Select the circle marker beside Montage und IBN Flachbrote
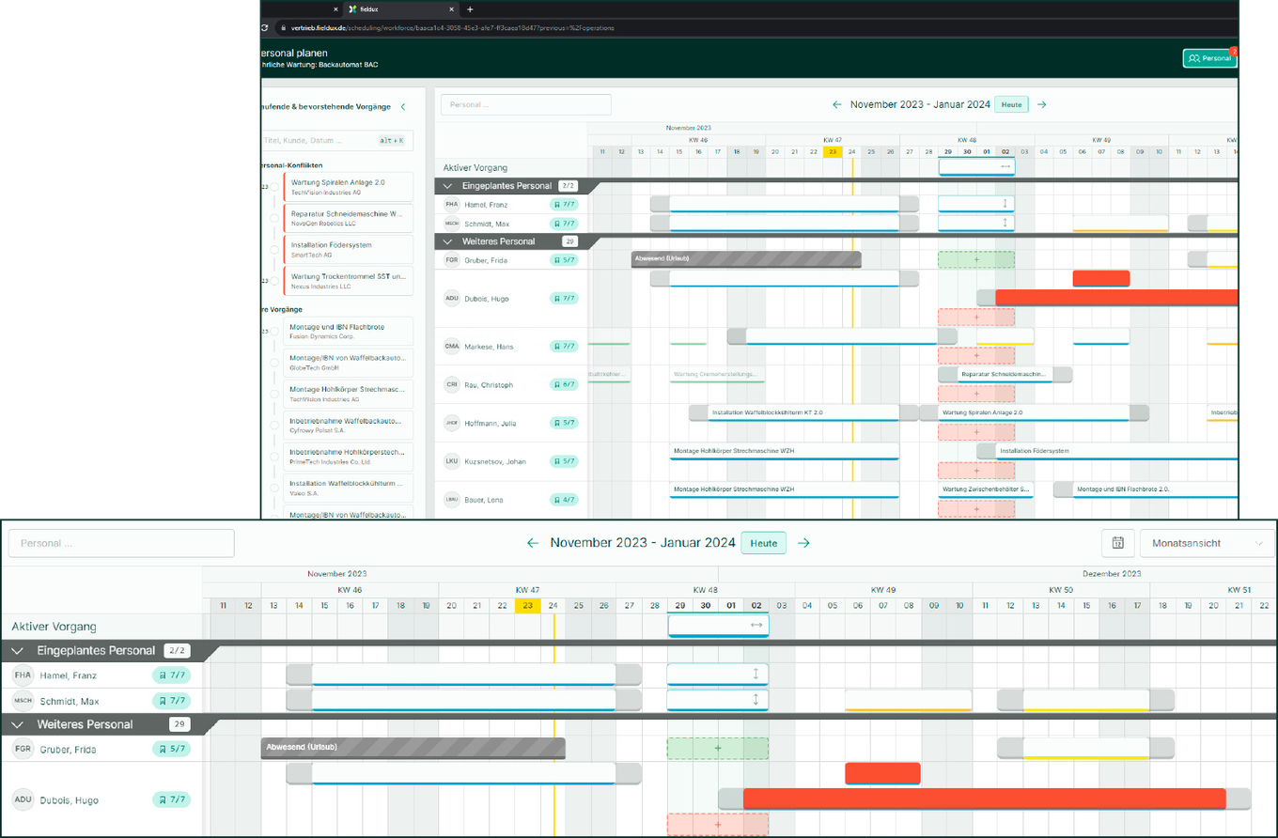Screen dimensions: 1278x838 coord(274,332)
